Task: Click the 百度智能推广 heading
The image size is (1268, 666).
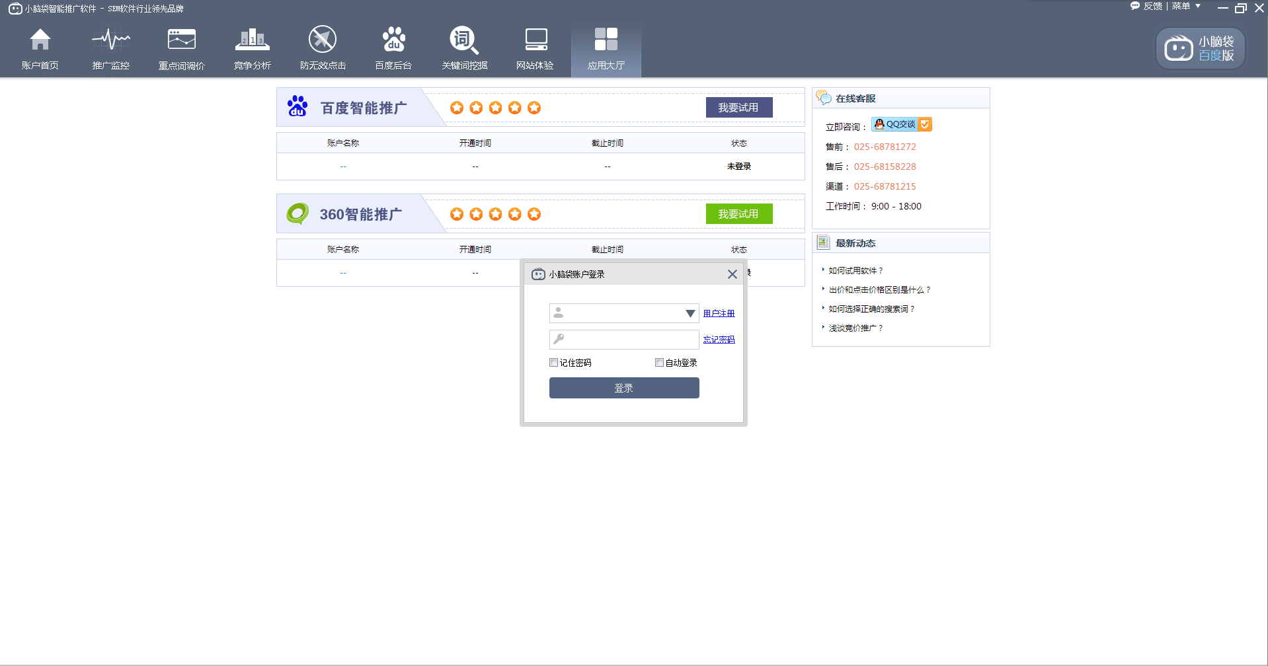Action: click(x=364, y=108)
